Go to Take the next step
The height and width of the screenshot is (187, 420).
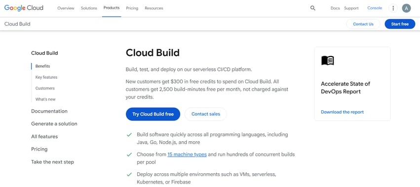coord(52,162)
